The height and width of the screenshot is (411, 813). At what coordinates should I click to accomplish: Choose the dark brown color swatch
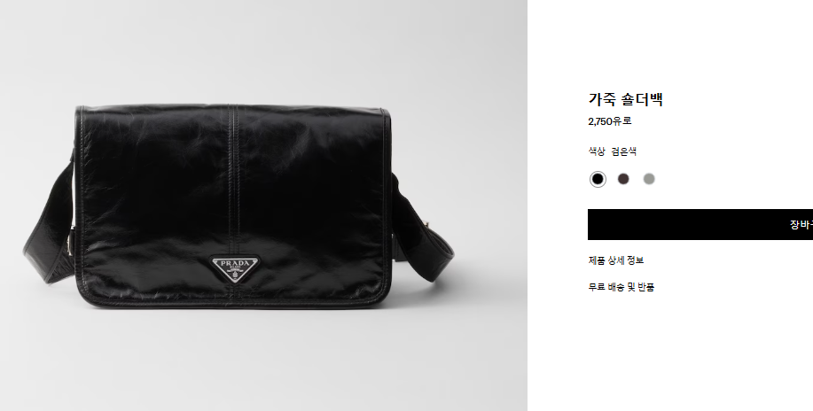click(623, 179)
